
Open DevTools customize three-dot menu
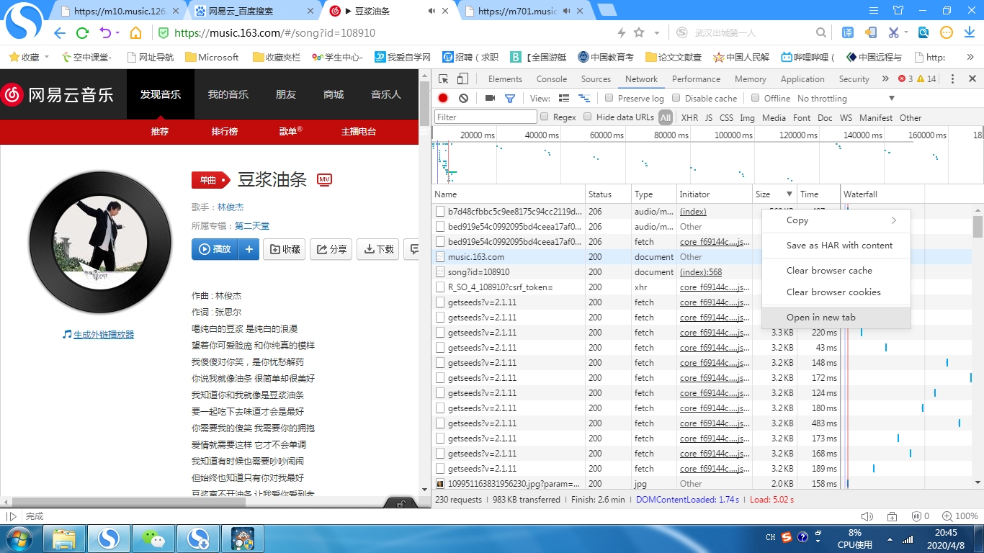pos(952,79)
